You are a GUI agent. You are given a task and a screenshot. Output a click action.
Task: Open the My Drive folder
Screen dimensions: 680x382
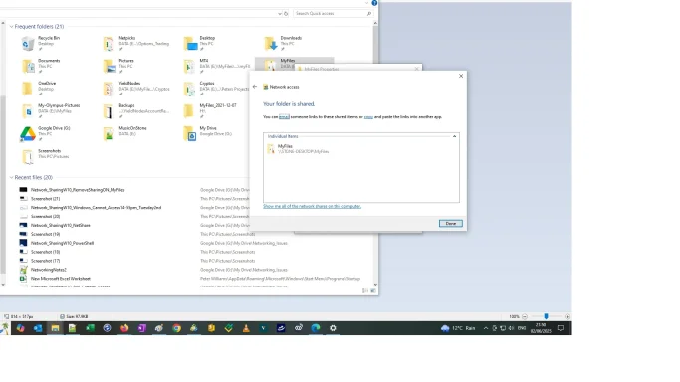click(190, 134)
